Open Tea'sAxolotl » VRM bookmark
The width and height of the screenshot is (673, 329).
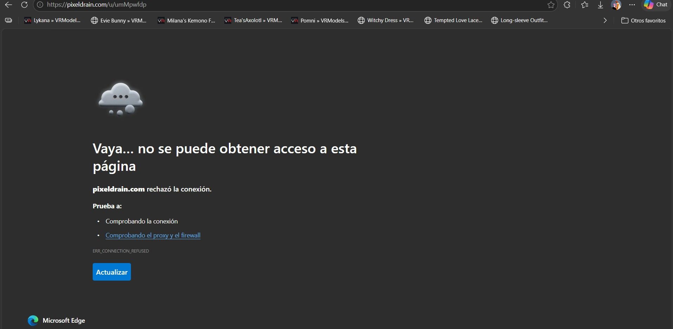253,20
